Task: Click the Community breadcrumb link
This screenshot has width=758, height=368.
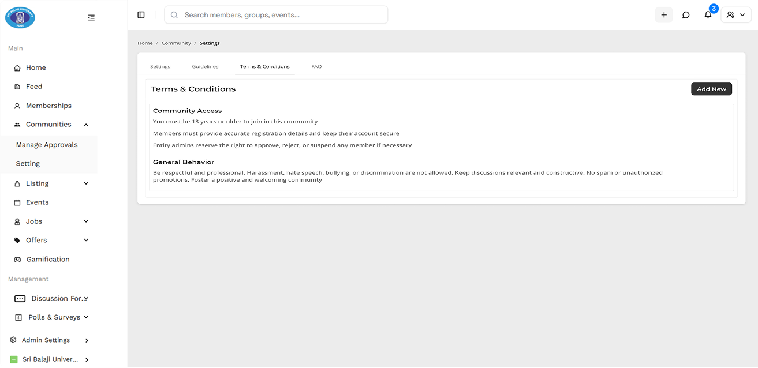Action: tap(176, 43)
